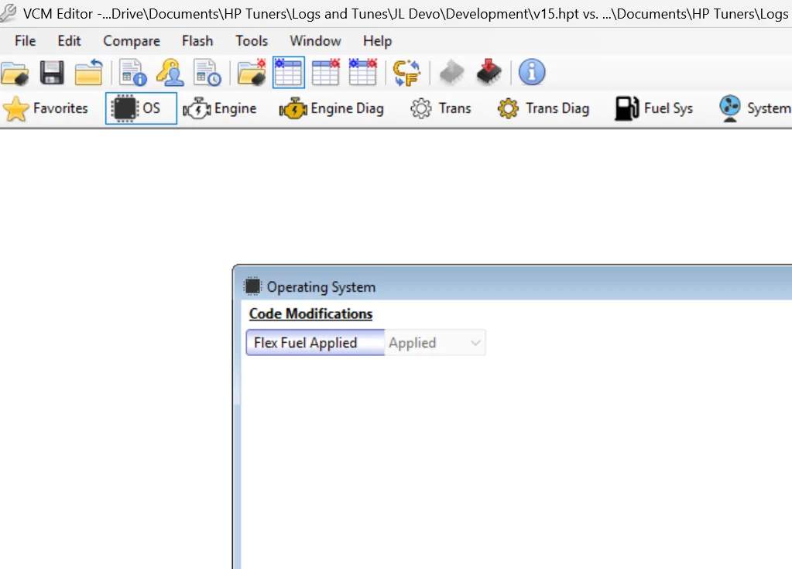Screen dimensions: 792x569
Task: Click the folder with the return arrow icon
Action: tap(89, 73)
